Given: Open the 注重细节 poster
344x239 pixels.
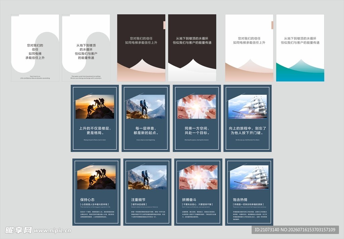Looking at the screenshot, I should (x=147, y=192).
